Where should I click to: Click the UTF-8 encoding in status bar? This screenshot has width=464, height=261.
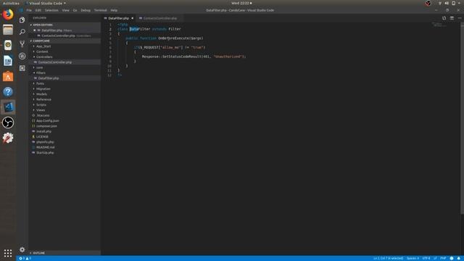[x=426, y=258]
